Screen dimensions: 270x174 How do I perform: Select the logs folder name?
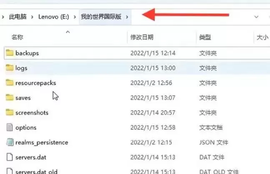coord(21,68)
